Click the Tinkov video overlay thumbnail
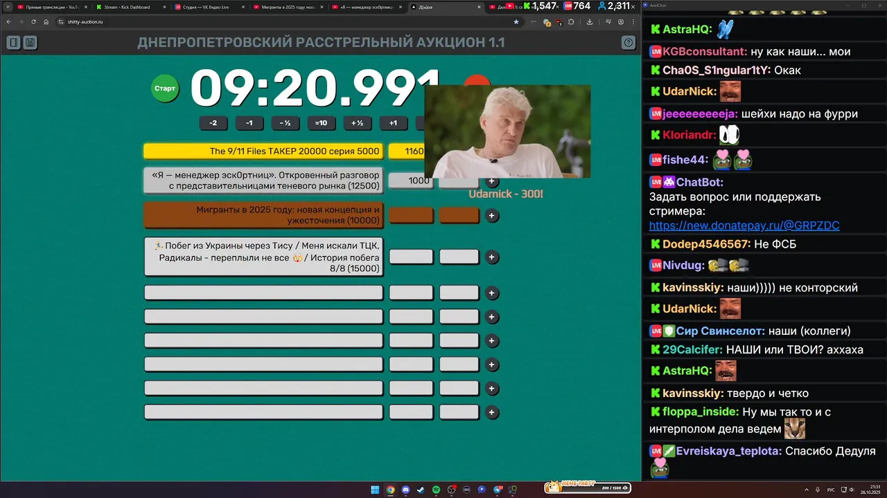Image resolution: width=887 pixels, height=498 pixels. tap(507, 131)
